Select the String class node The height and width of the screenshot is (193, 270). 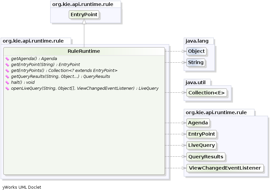pyautogui.click(x=196, y=62)
